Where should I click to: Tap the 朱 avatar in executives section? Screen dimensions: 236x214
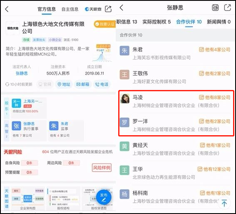tap(54, 126)
